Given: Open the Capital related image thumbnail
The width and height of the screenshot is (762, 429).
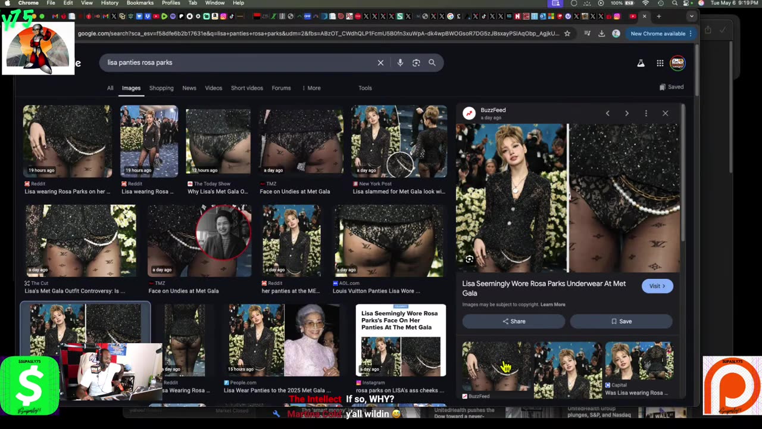Looking at the screenshot, I should (639, 369).
